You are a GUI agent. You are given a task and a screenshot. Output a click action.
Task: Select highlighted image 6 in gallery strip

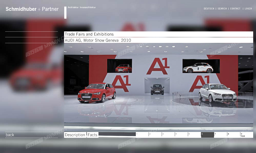pyautogui.click(x=208, y=135)
